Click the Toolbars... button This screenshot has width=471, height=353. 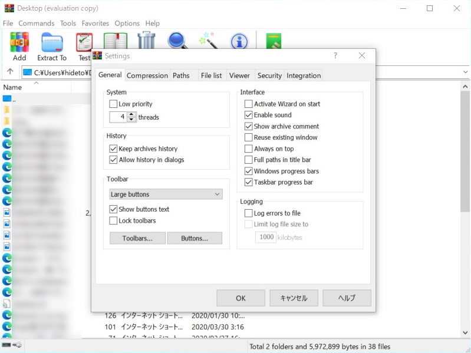137,238
